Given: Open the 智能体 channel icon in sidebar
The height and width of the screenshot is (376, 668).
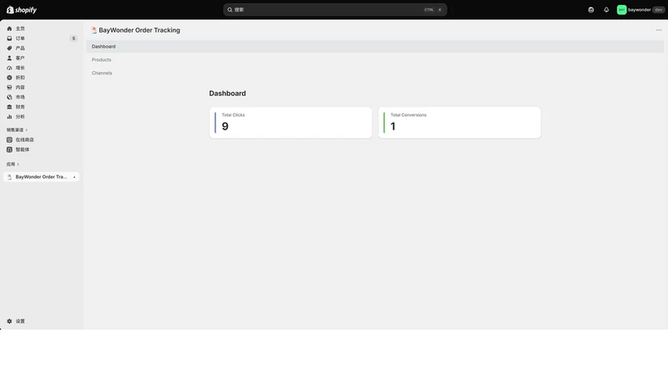Looking at the screenshot, I should tap(9, 150).
